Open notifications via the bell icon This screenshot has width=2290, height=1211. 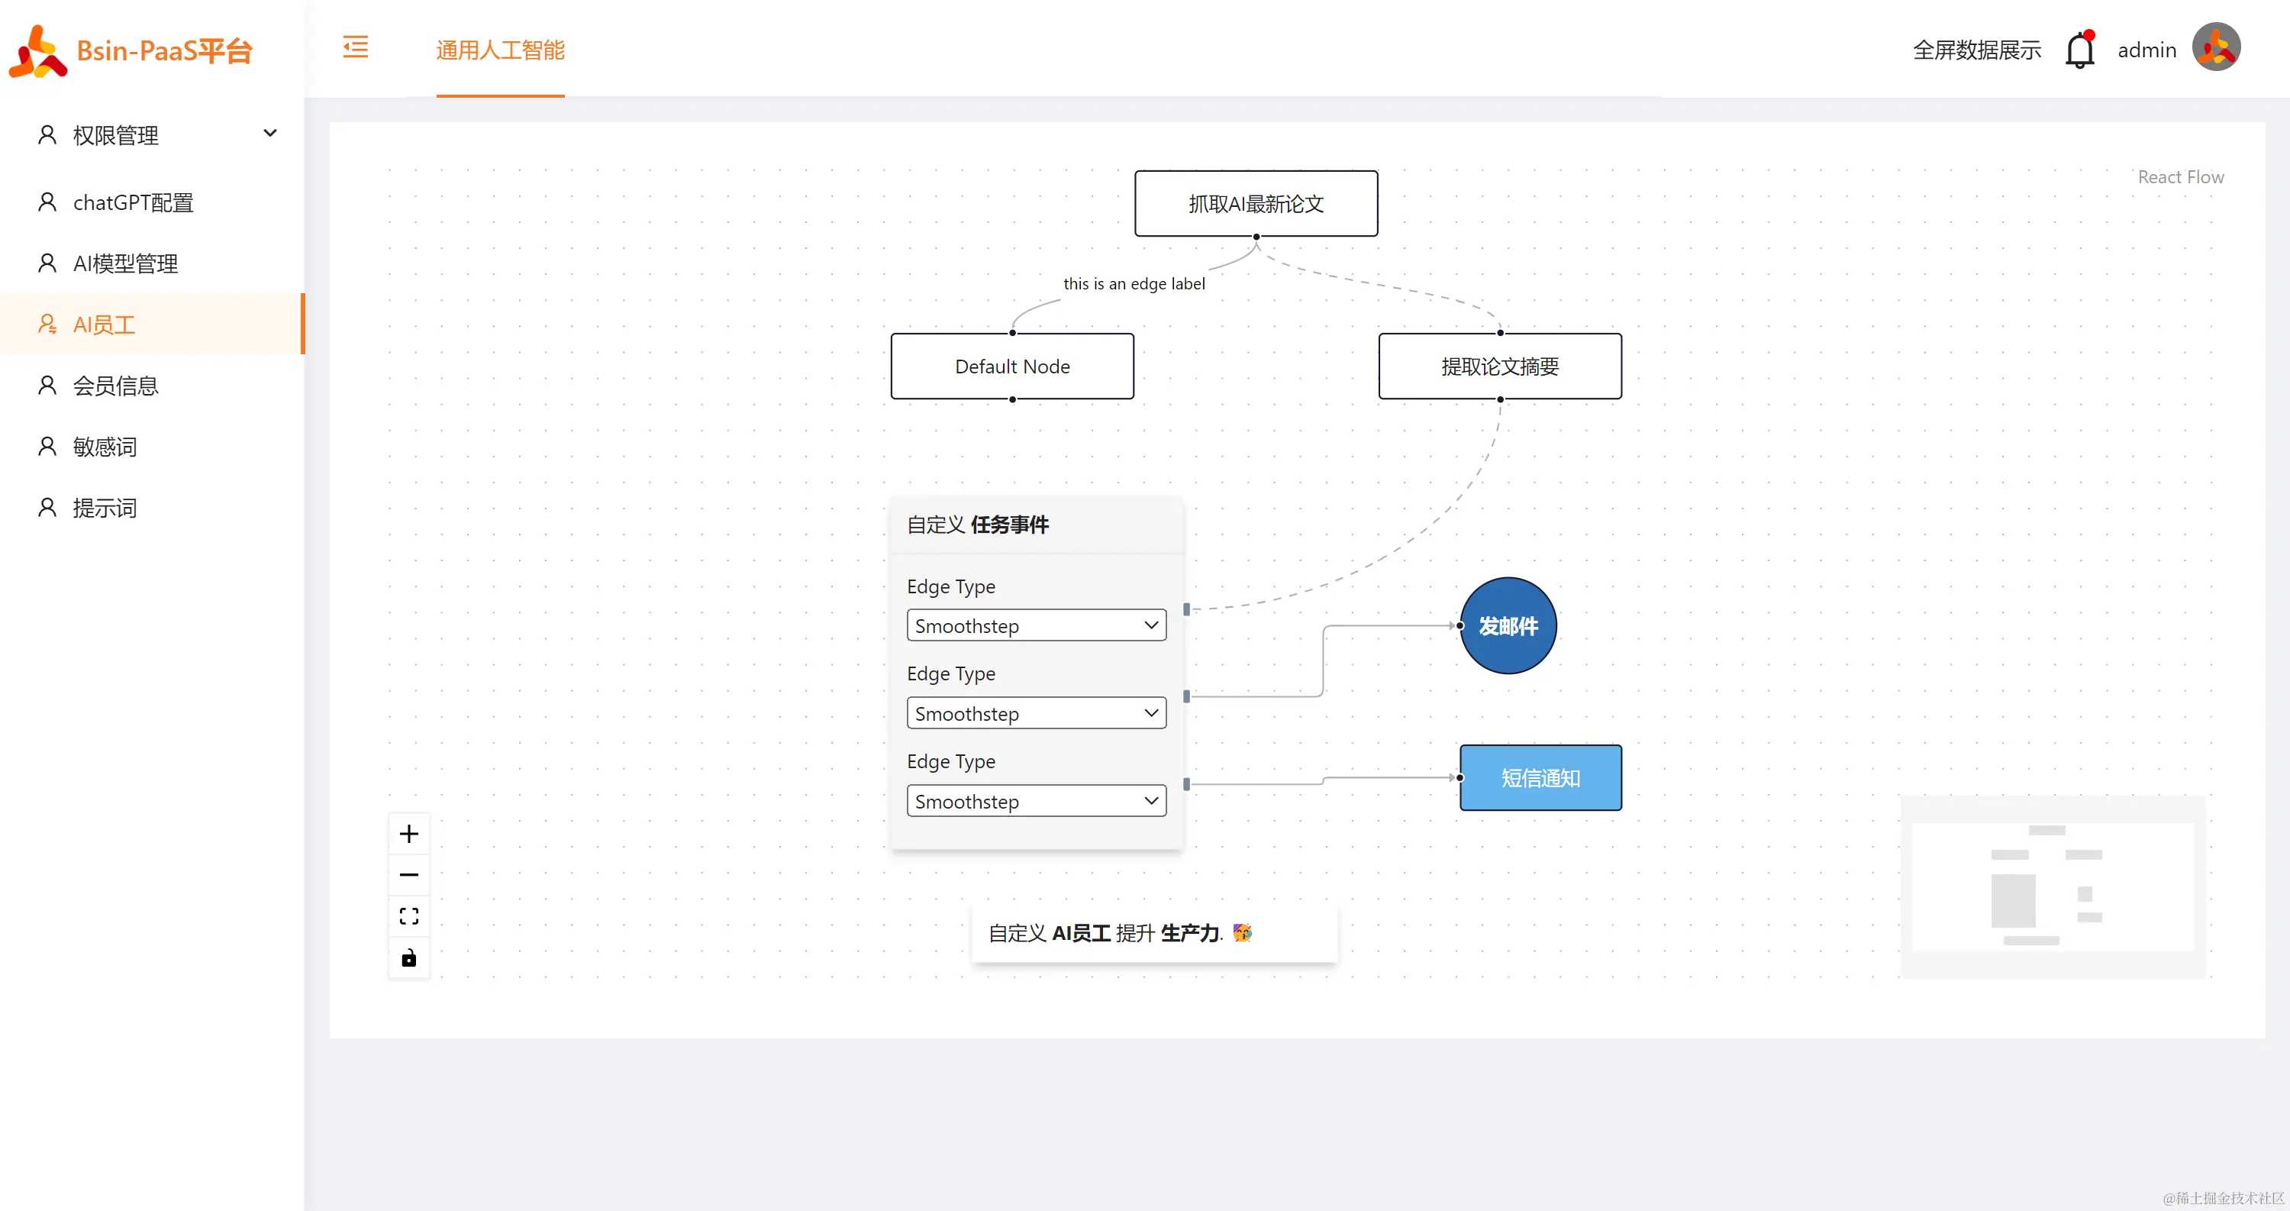coord(2079,50)
